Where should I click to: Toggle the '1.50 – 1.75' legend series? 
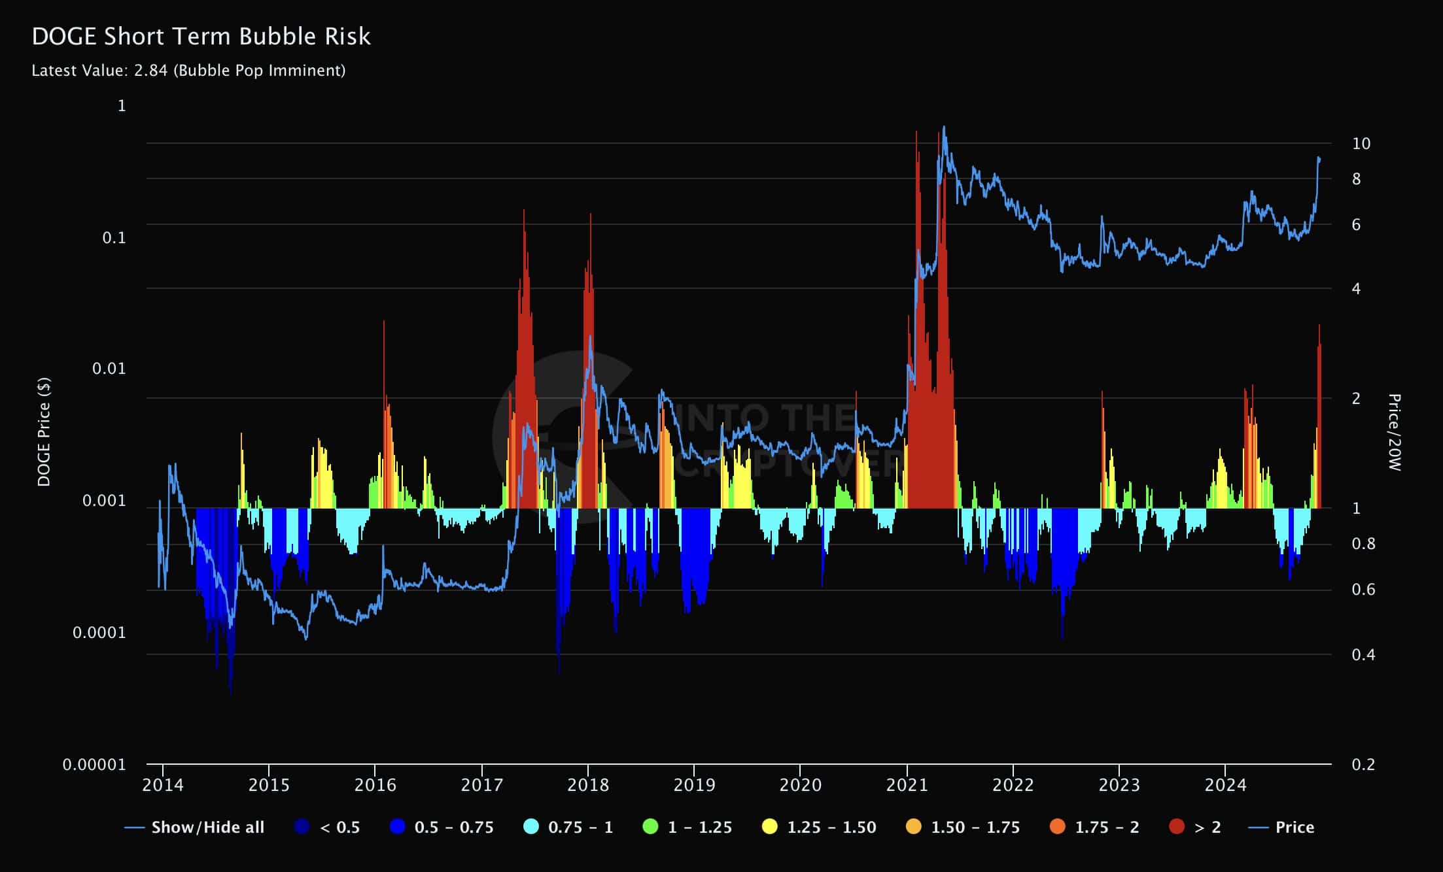pos(963,827)
